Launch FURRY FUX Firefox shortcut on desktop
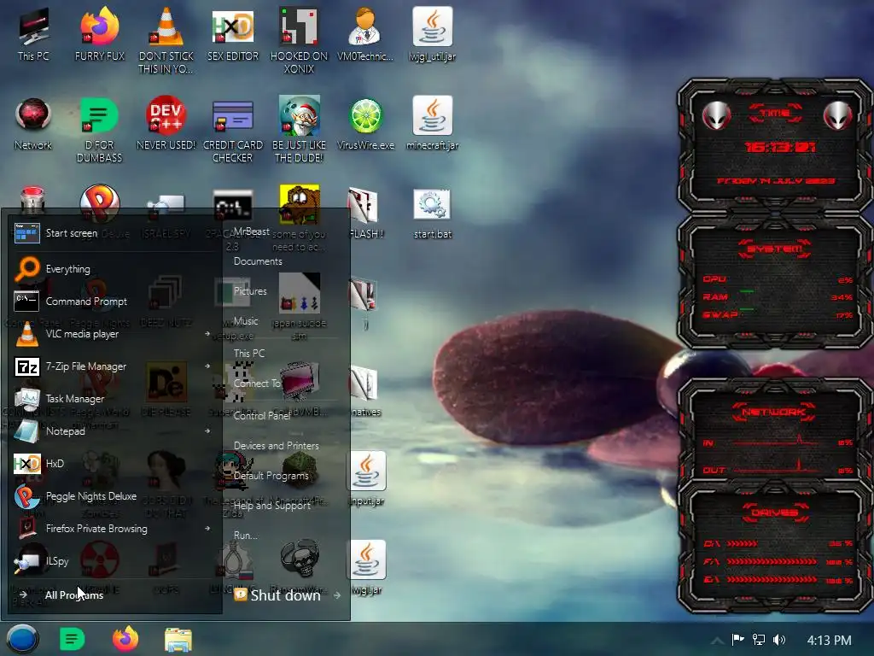 click(100, 34)
